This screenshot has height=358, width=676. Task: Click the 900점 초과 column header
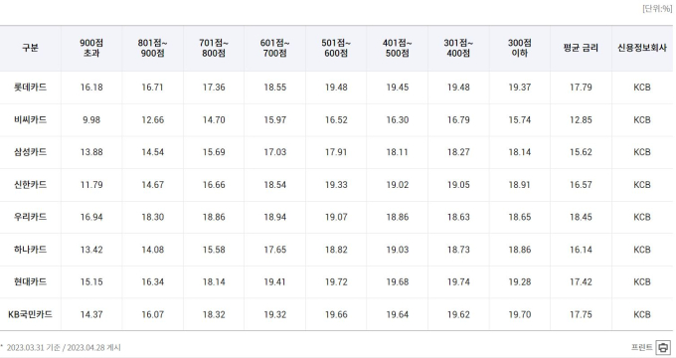(x=91, y=48)
